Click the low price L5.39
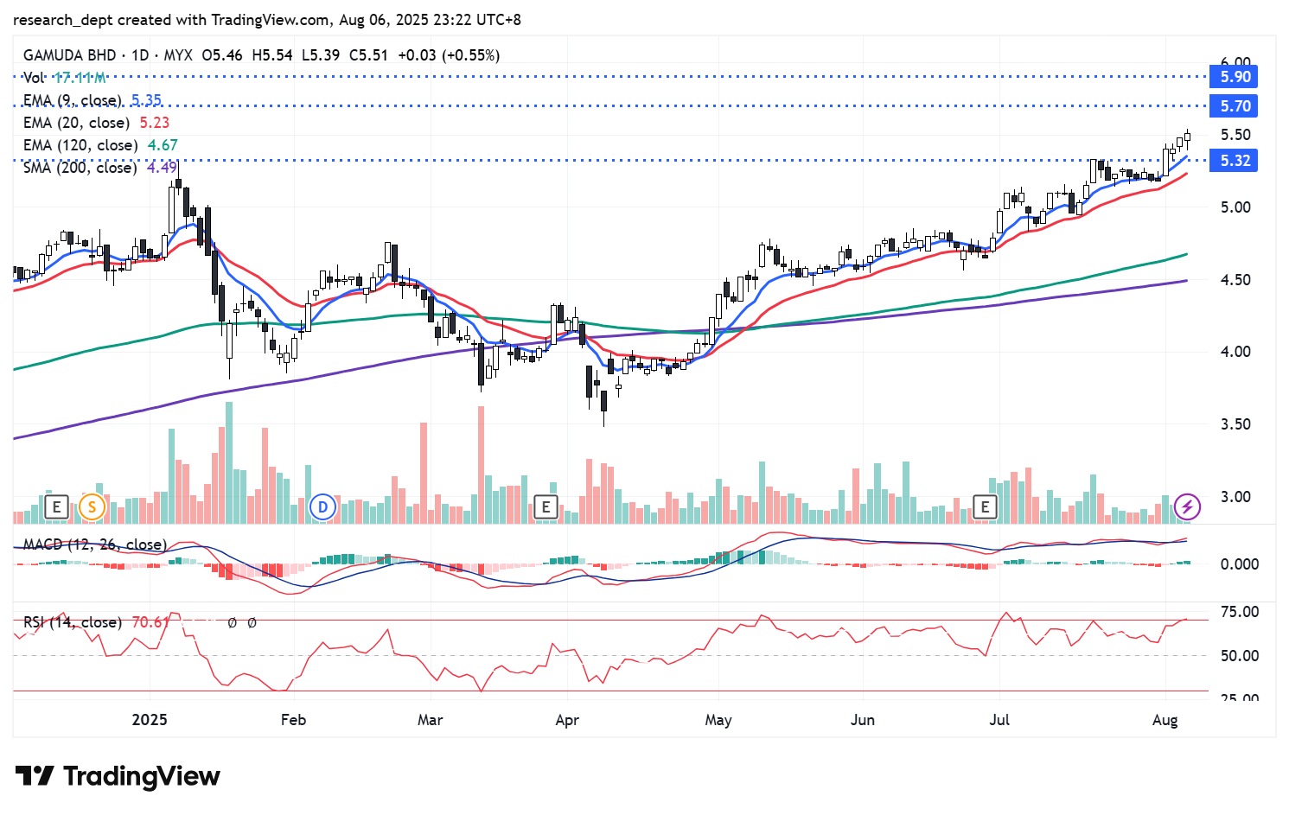The height and width of the screenshot is (815, 1289). pyautogui.click(x=321, y=55)
